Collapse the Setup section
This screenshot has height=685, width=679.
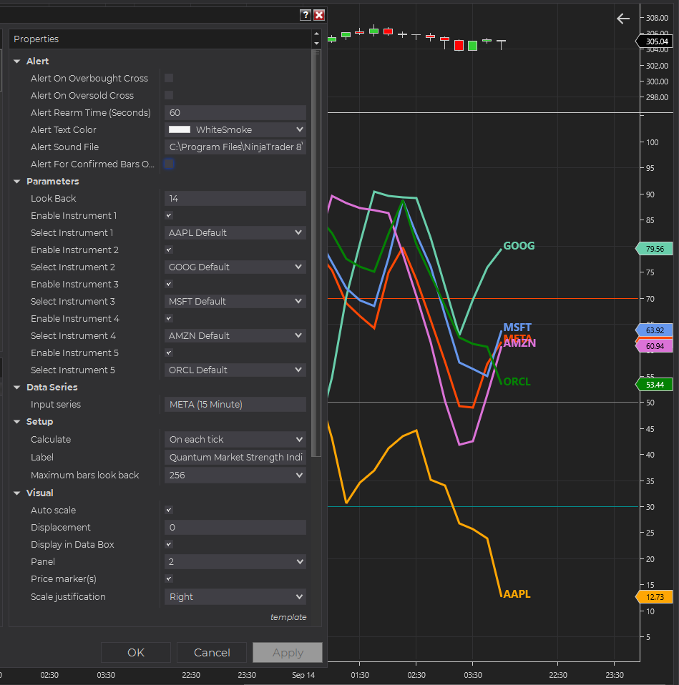[x=17, y=422]
